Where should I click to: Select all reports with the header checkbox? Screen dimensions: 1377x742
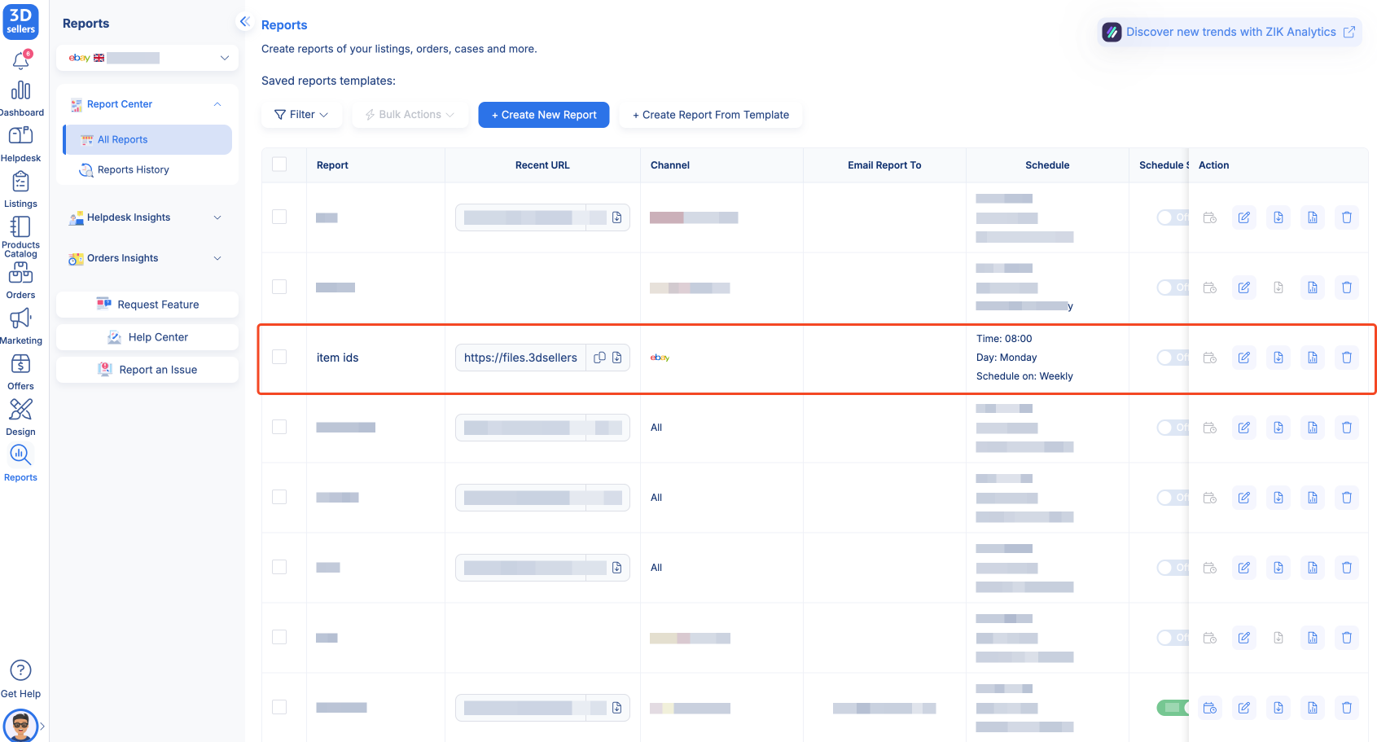pos(280,164)
